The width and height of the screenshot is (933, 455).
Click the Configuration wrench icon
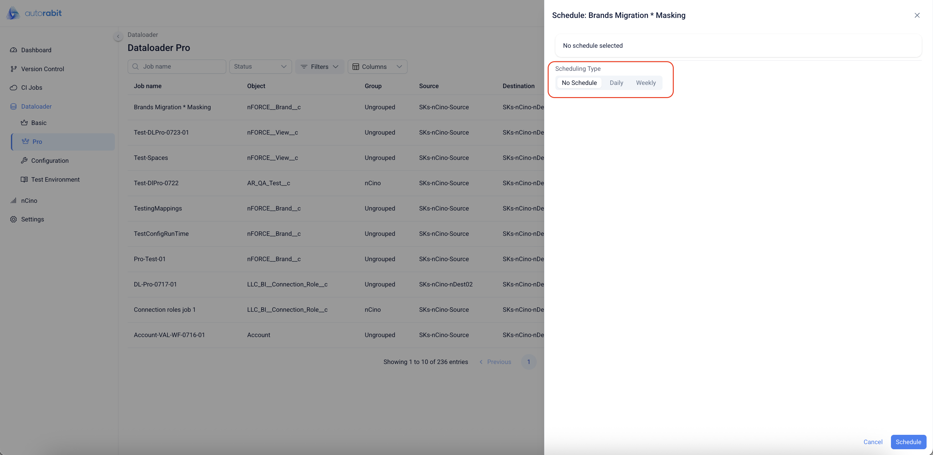click(24, 161)
